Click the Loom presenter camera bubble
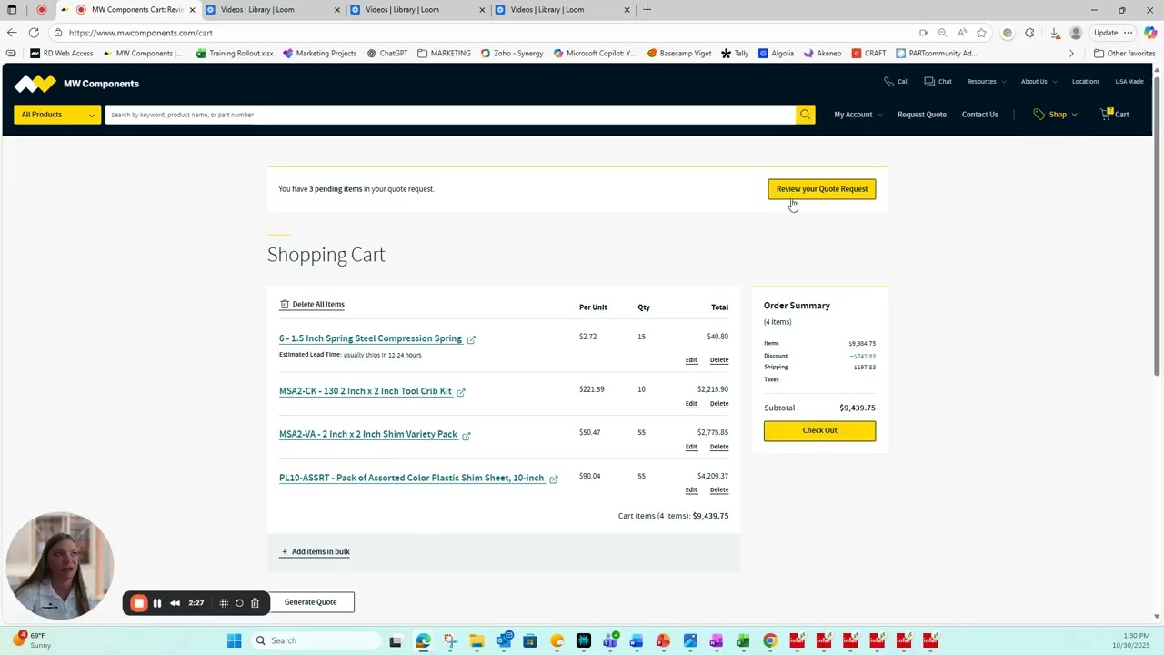Screen dimensions: 1164x655 coord(60,566)
